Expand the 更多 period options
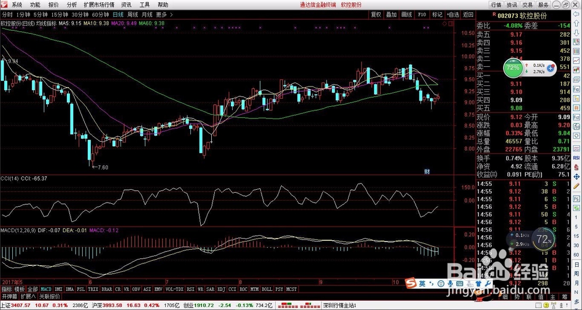582x310 pixels. point(164,15)
